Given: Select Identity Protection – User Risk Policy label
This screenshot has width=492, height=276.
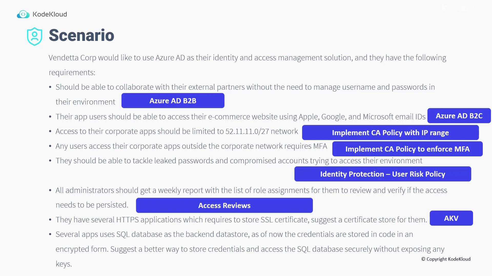Looking at the screenshot, I should pos(383,174).
